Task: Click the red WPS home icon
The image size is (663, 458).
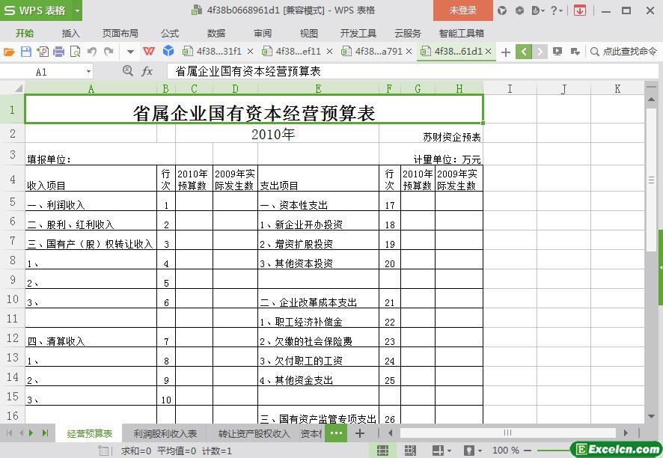Action: 149,52
